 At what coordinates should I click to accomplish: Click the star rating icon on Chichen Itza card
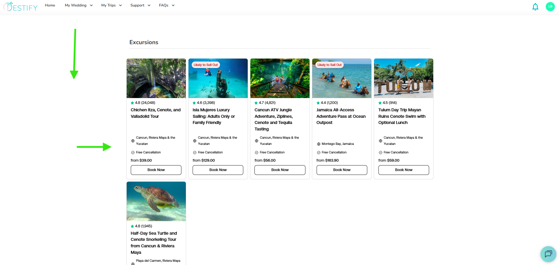(x=133, y=103)
